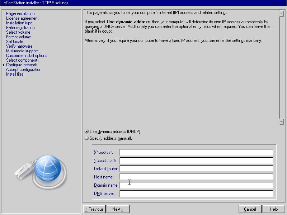Viewport: 287px width, 215px height.
Task: Go to Install files step
Action: coord(15,74)
